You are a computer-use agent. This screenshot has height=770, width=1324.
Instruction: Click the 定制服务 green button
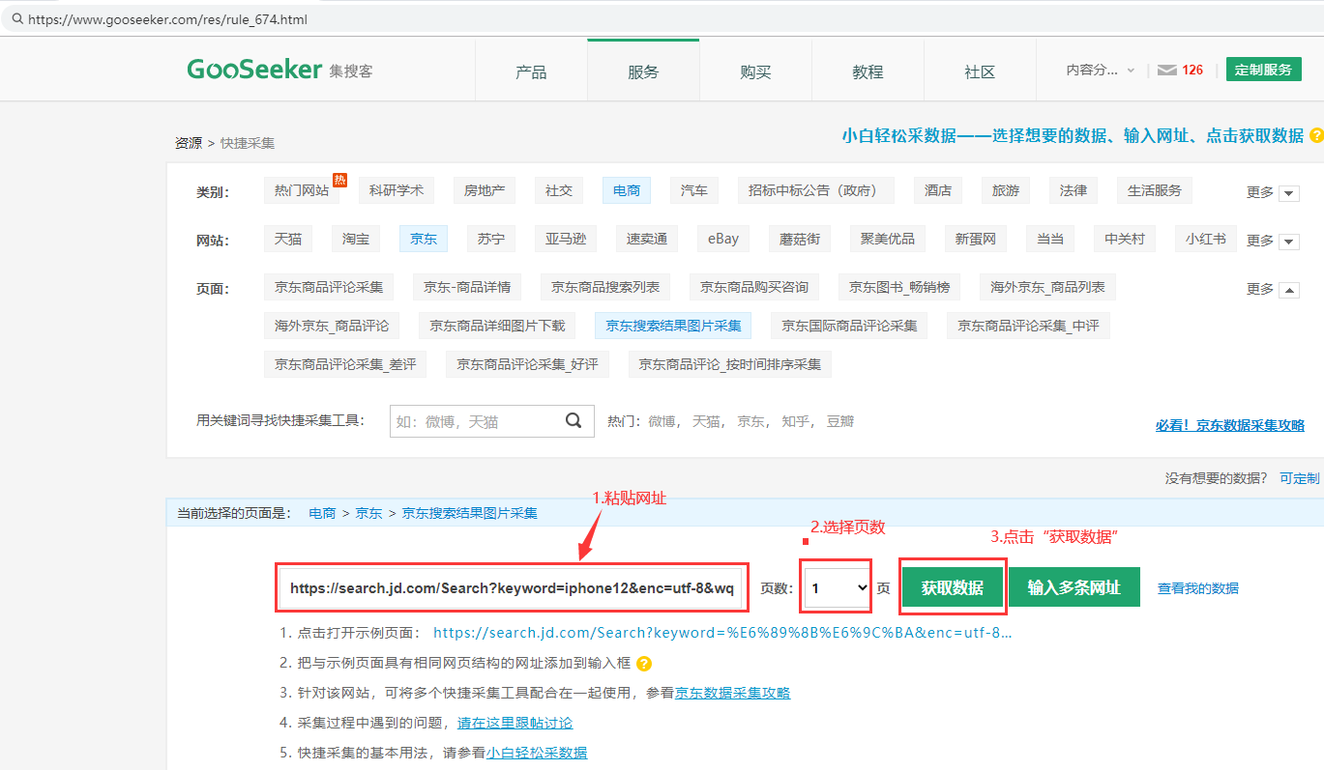pos(1263,70)
